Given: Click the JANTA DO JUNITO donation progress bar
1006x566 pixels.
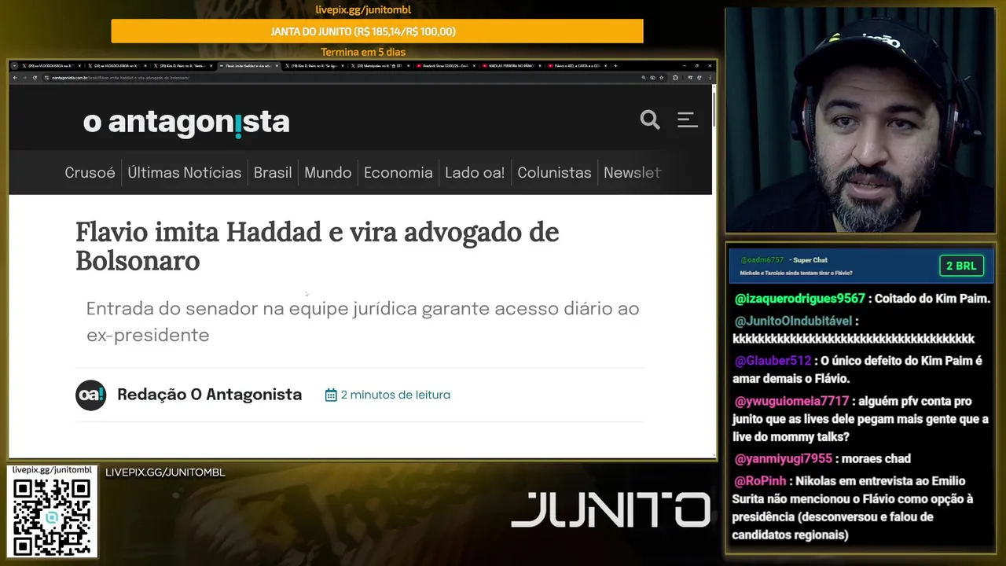Looking at the screenshot, I should [x=377, y=31].
